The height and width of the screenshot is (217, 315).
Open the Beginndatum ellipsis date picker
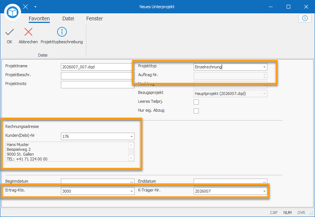(132, 182)
